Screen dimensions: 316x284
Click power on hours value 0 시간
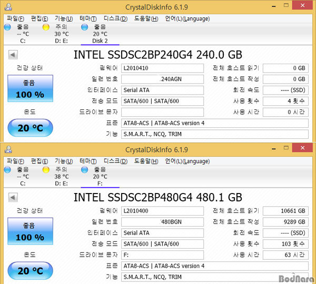pyautogui.click(x=285, y=112)
